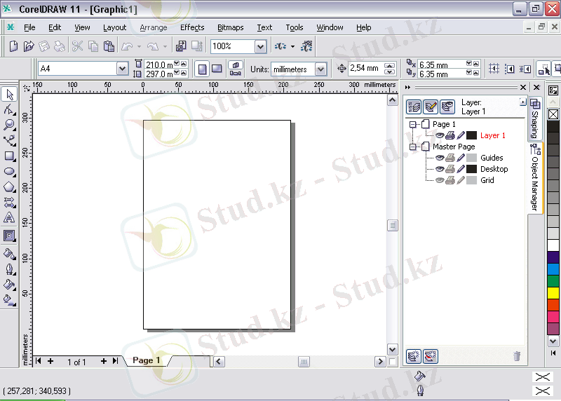Choose the Rectangle tool
Screen dimensions: 561x401
pyautogui.click(x=9, y=156)
